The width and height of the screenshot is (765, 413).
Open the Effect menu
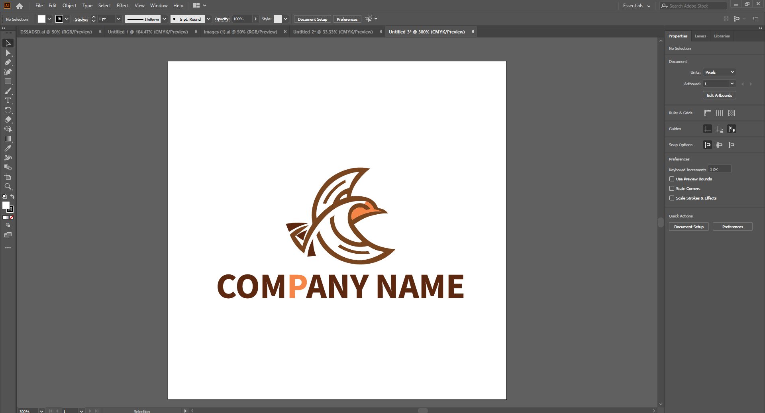tap(122, 6)
